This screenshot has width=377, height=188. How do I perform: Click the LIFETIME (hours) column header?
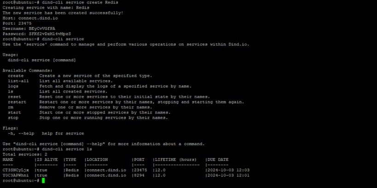(176, 160)
